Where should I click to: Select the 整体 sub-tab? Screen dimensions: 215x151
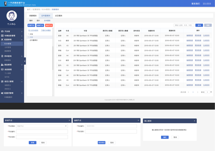tap(31, 21)
